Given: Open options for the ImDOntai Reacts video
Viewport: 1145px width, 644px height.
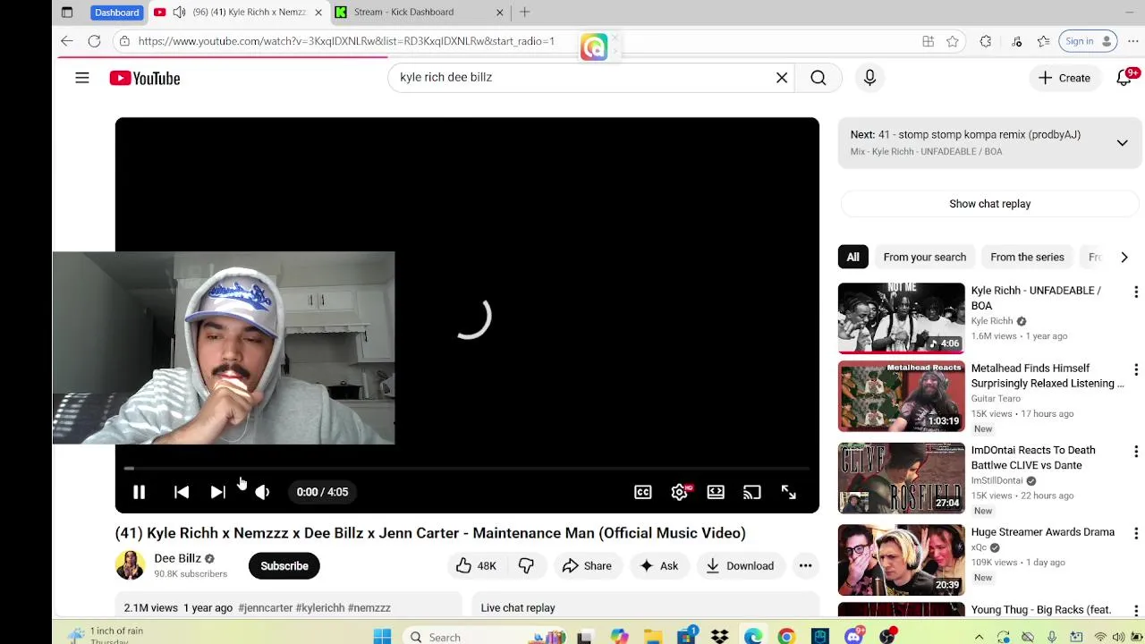Looking at the screenshot, I should [x=1136, y=452].
